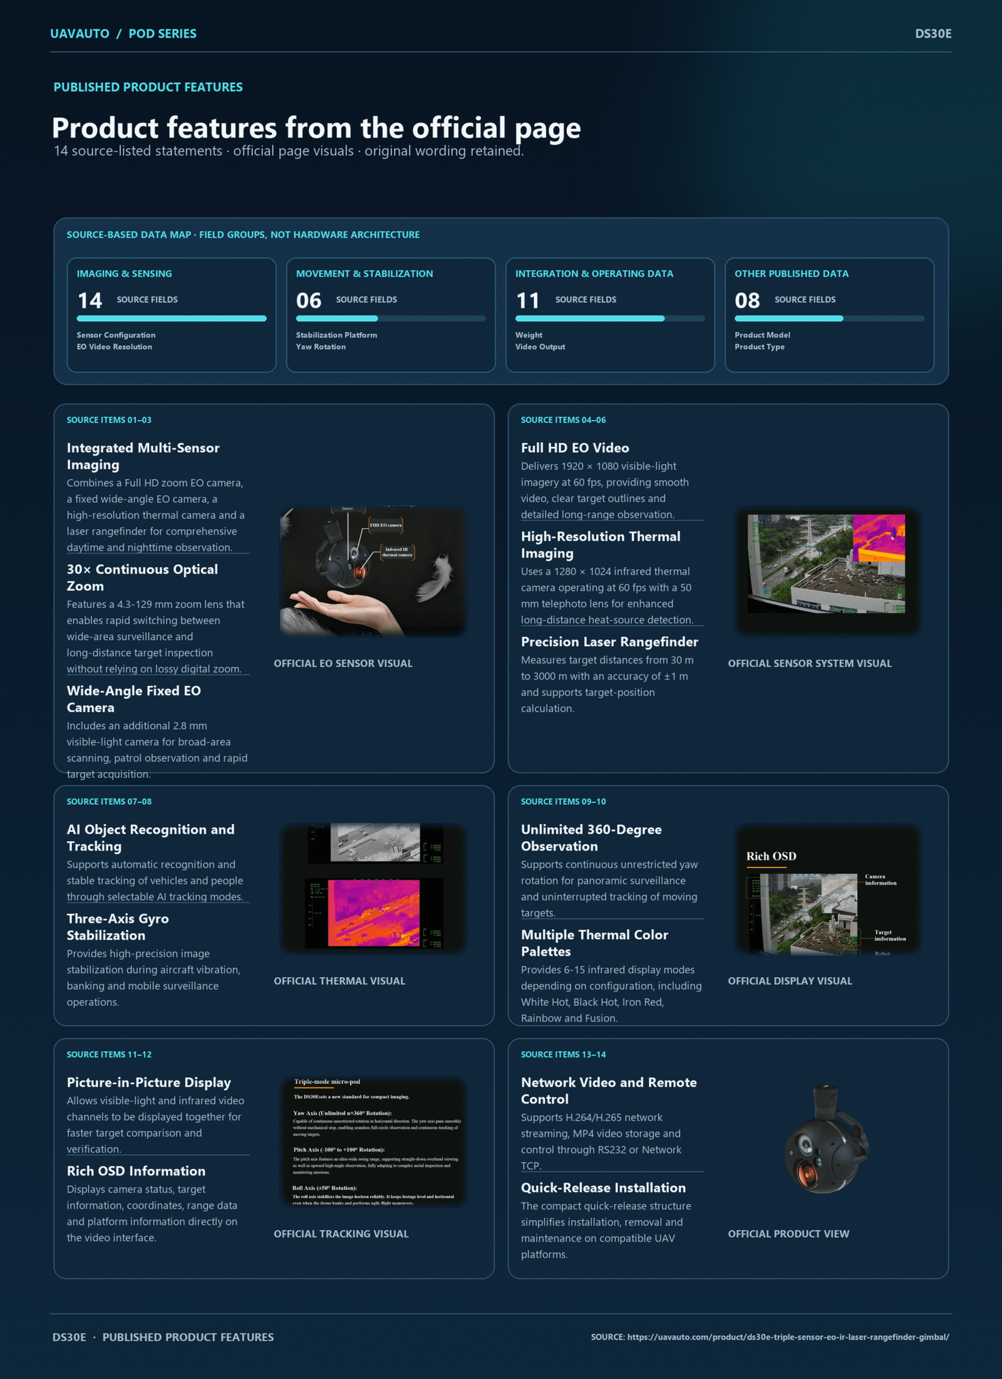Click the DS30E label in the header
The image size is (1002, 1379).
(x=933, y=34)
